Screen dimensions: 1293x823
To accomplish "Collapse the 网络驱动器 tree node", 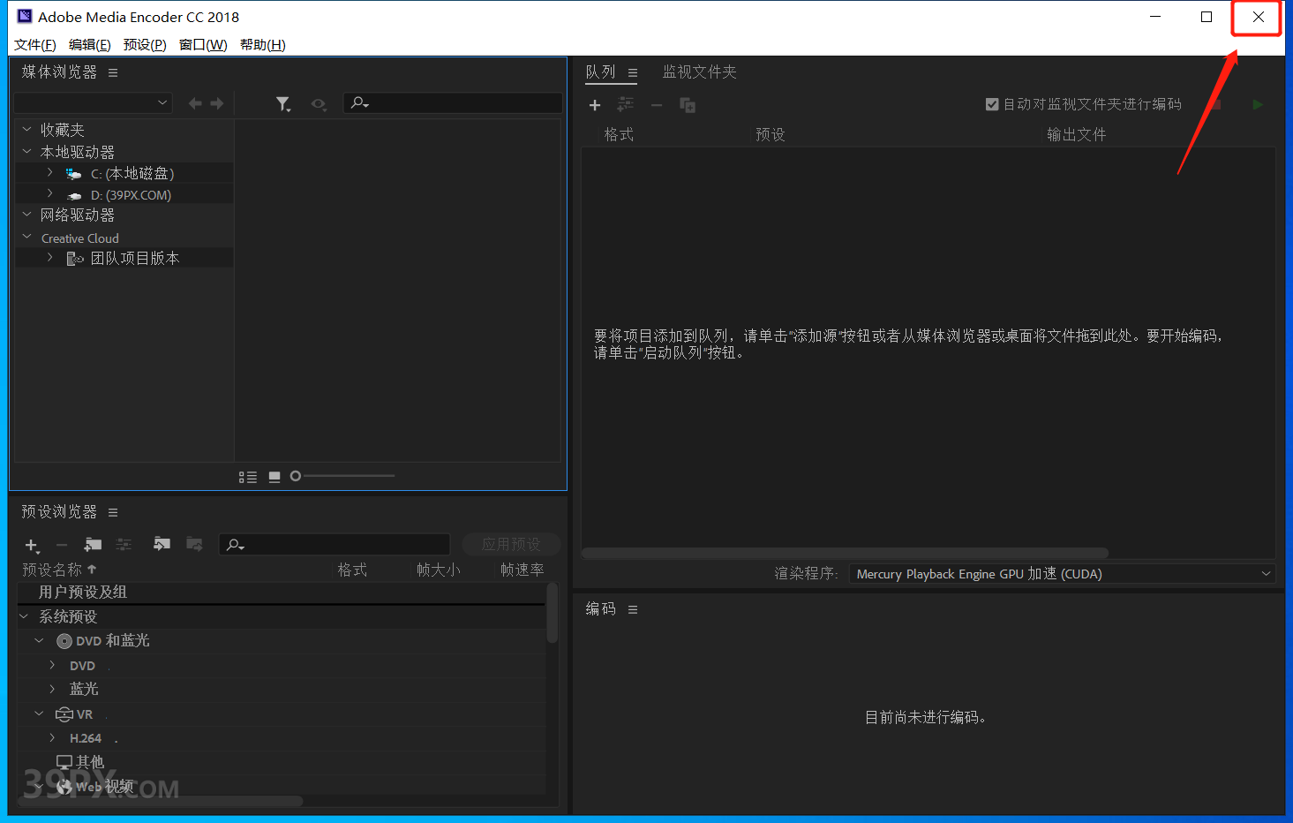I will tap(26, 215).
